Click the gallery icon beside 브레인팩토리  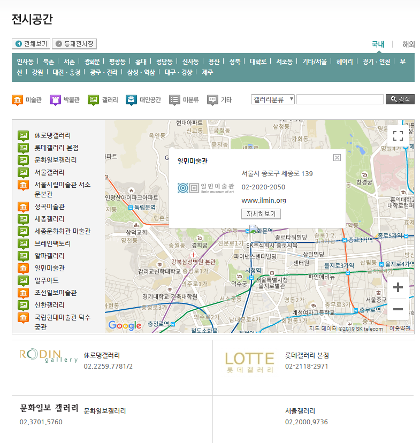pyautogui.click(x=23, y=243)
